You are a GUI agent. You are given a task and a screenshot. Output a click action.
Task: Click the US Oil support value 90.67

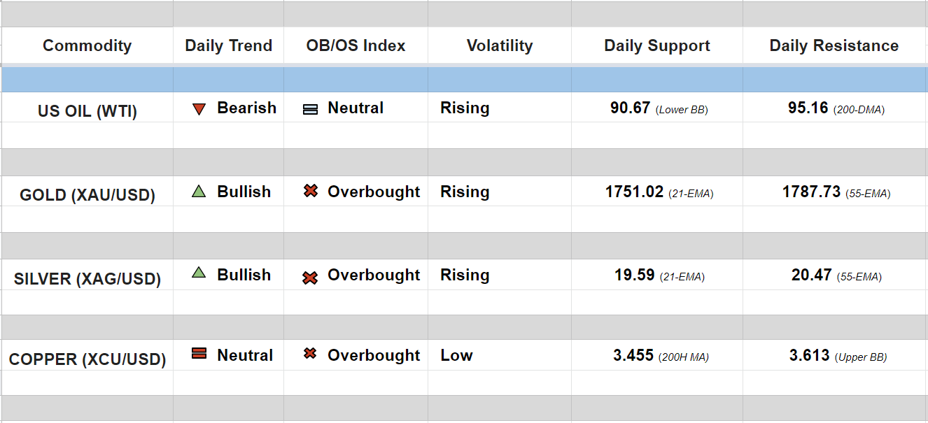630,108
